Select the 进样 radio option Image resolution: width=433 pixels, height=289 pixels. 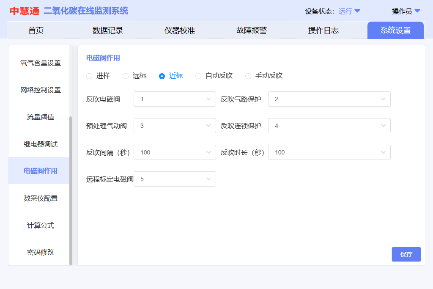[89, 76]
